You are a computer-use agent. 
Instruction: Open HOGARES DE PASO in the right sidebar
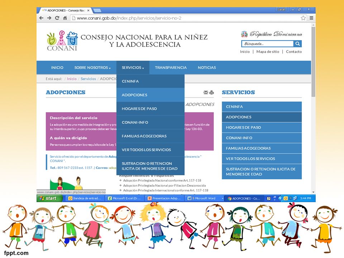pos(262,128)
